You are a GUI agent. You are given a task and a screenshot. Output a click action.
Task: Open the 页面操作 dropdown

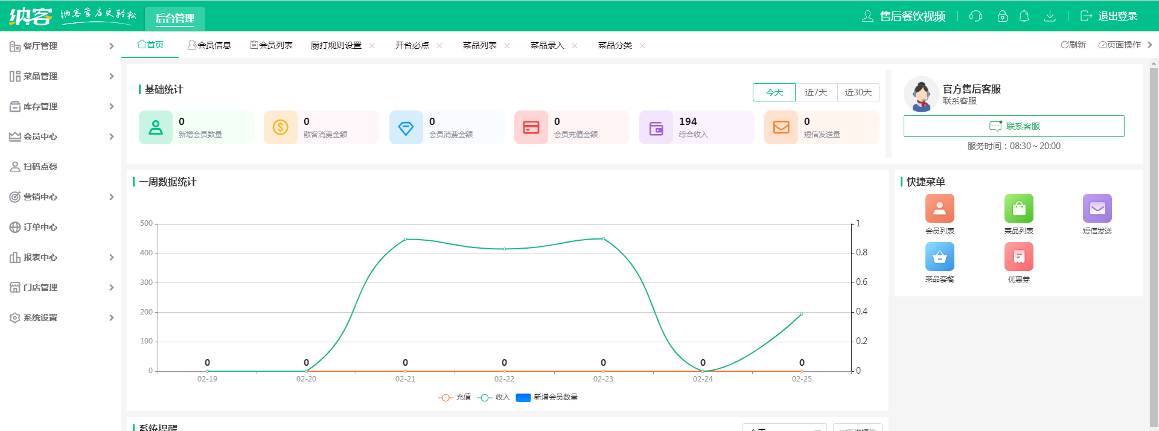(1120, 45)
